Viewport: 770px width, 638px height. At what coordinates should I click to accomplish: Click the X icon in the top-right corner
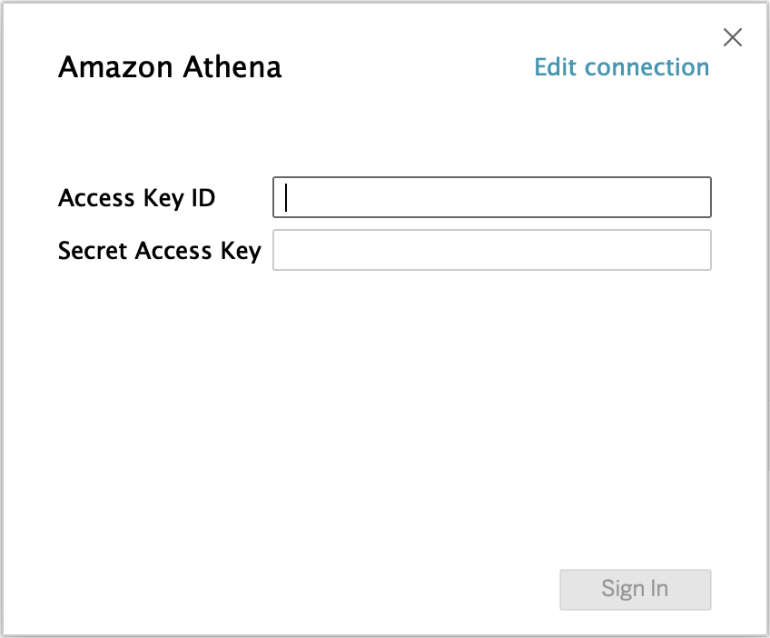tap(732, 37)
